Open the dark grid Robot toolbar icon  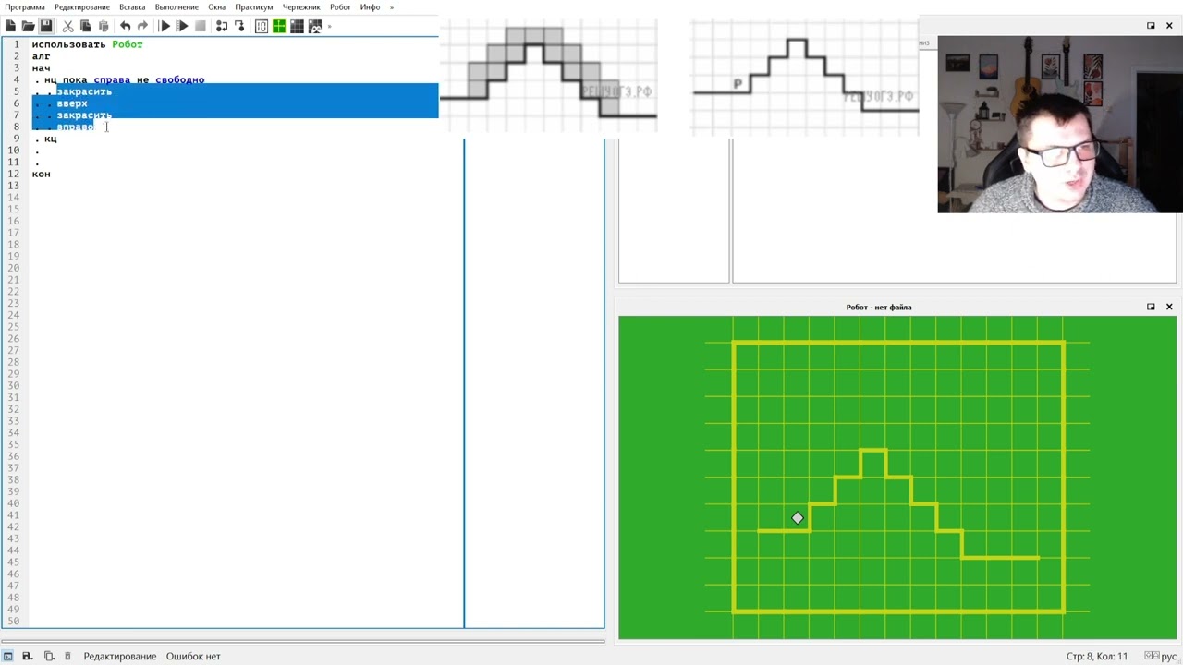click(297, 26)
